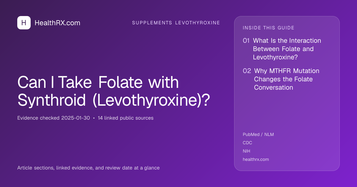Click the 'Article sections, linked evidence' footer caption
This screenshot has width=357, height=187.
click(x=88, y=168)
